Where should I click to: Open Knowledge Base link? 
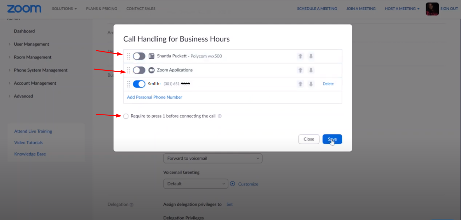coord(30,154)
